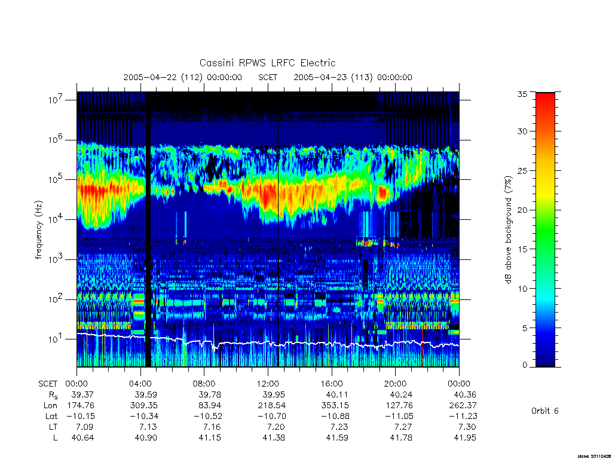612x459 pixels.
Task: Click the Rs value '39.37'
Action: tap(82, 394)
